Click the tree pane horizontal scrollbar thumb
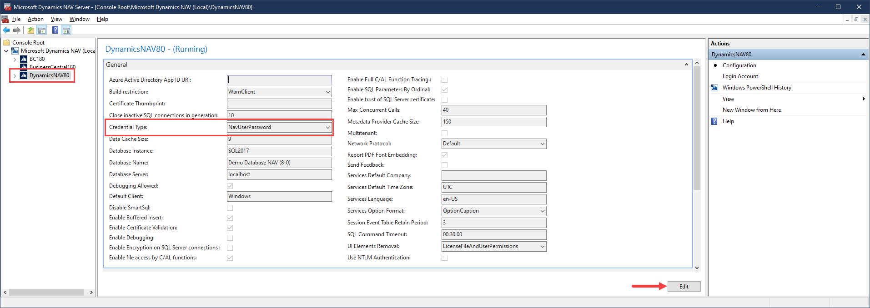This screenshot has width=870, height=308. [x=46, y=292]
